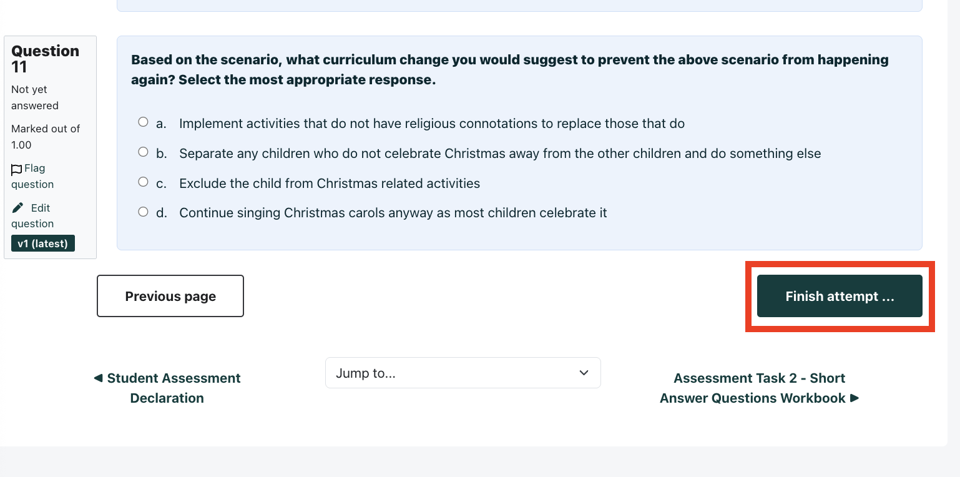Click the pencil icon for Edit question
Screen dimensions: 960x477
pos(18,208)
